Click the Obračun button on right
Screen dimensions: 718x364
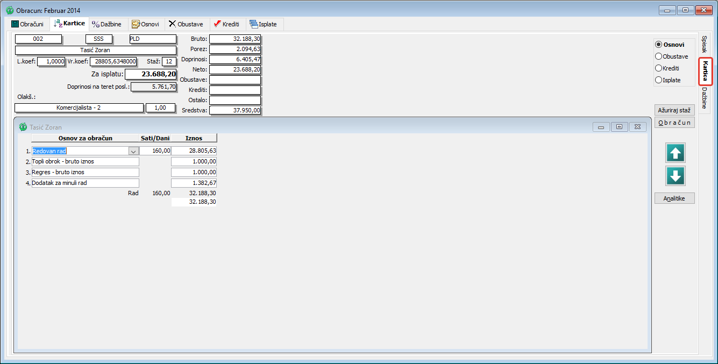click(674, 123)
